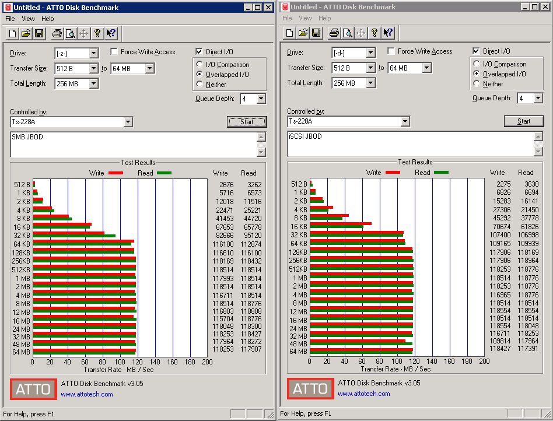
Task: Toggle Force Write Access in iSCSI JBOD window
Action: (x=391, y=51)
